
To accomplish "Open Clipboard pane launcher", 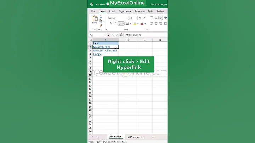I will [106, 30].
